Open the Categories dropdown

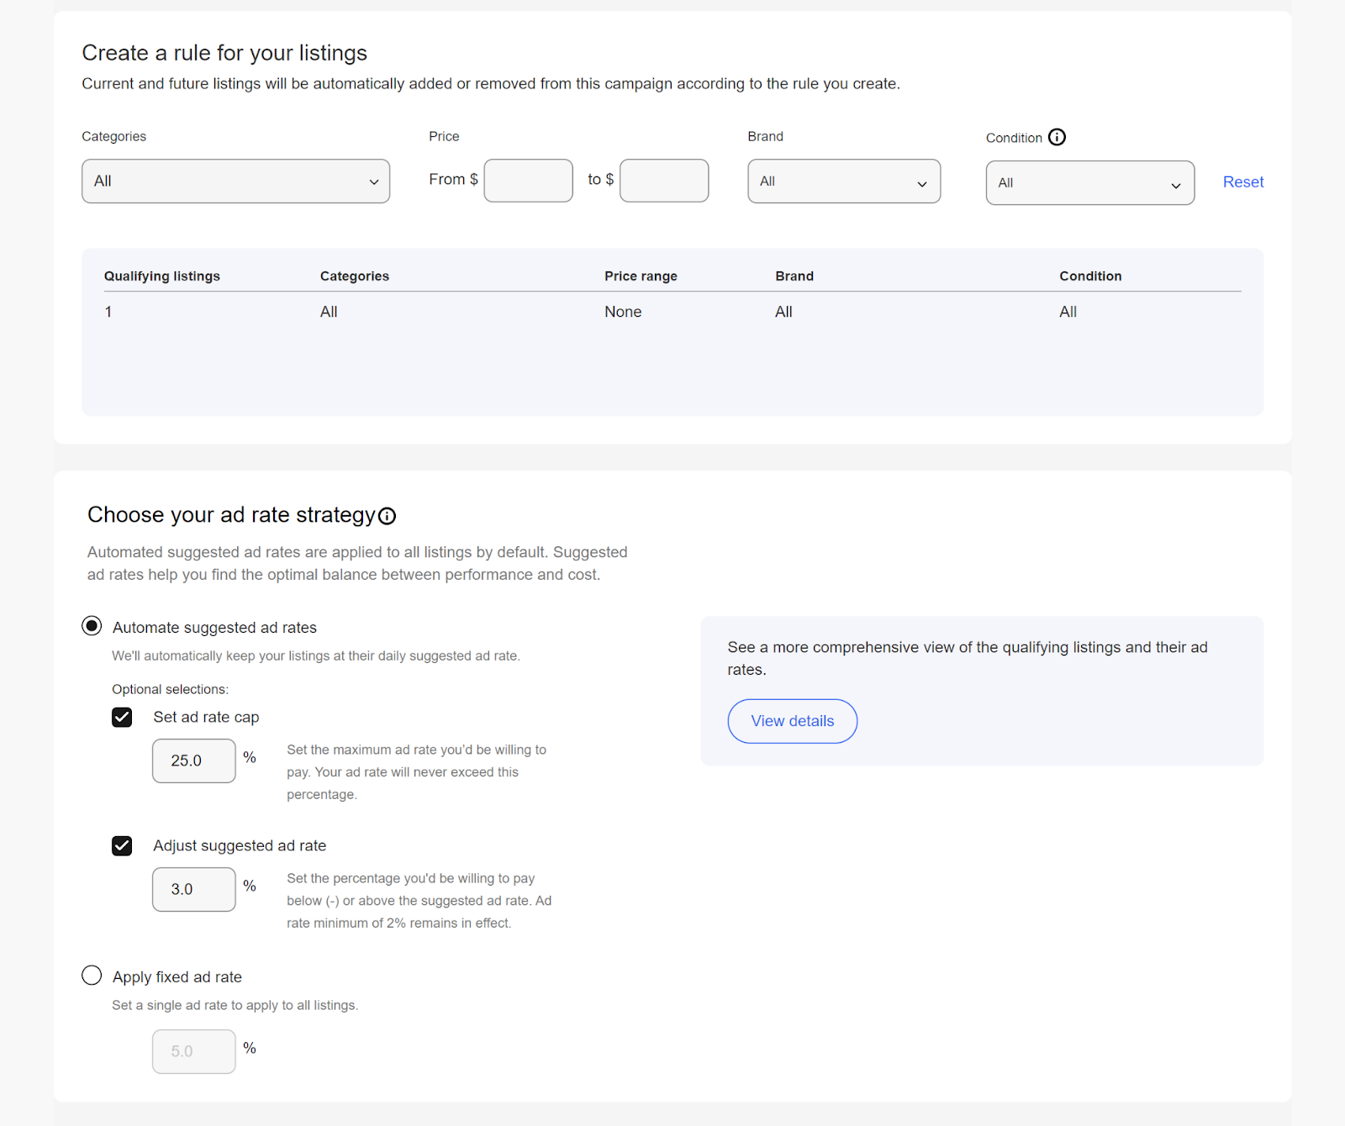tap(235, 181)
